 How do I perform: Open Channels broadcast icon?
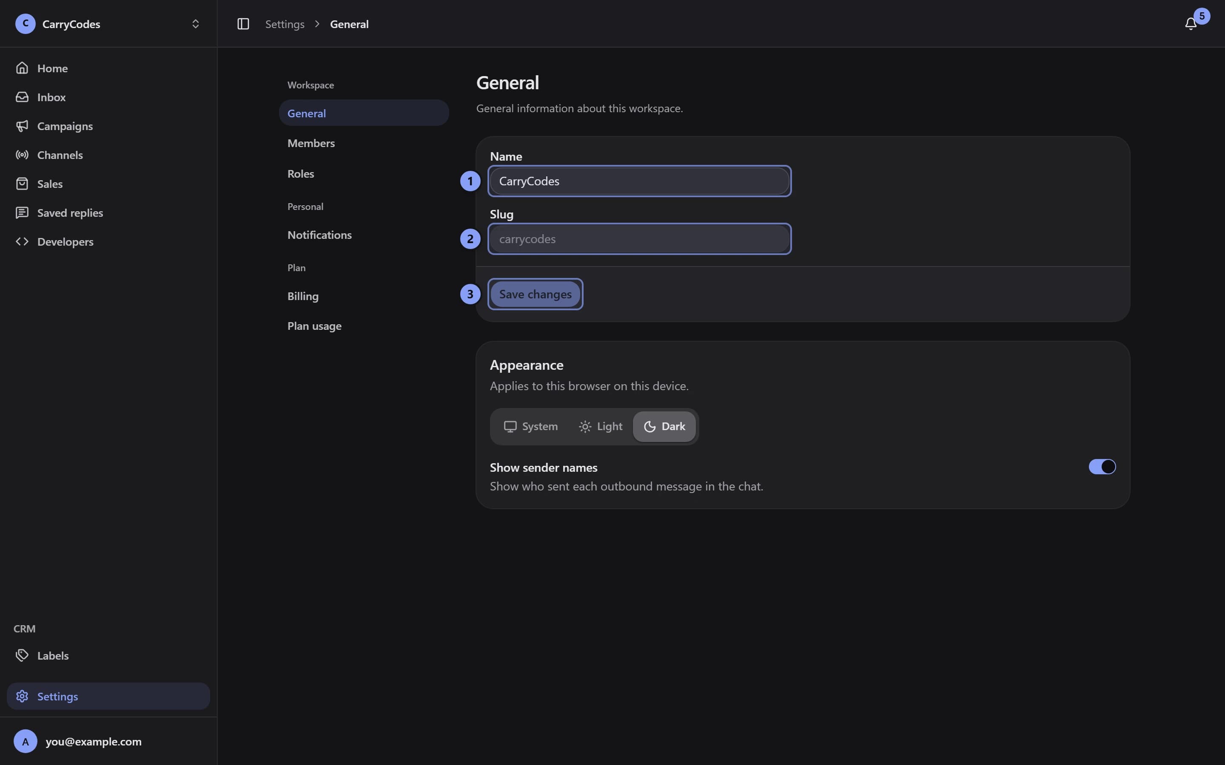coord(22,155)
